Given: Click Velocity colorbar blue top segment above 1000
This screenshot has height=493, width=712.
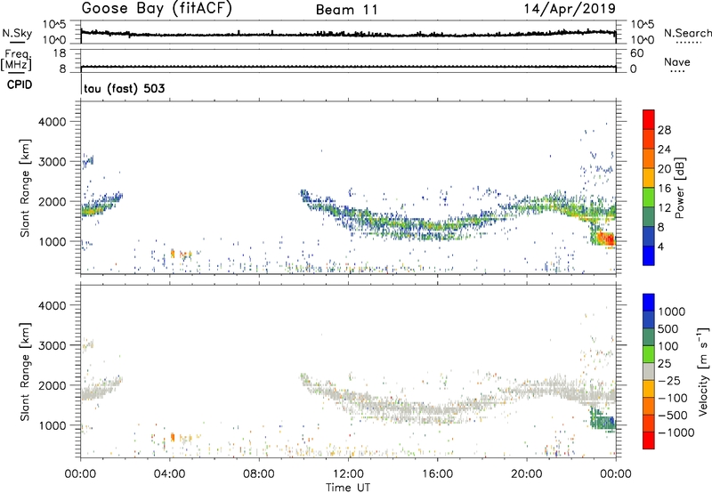Looking at the screenshot, I should (x=649, y=303).
